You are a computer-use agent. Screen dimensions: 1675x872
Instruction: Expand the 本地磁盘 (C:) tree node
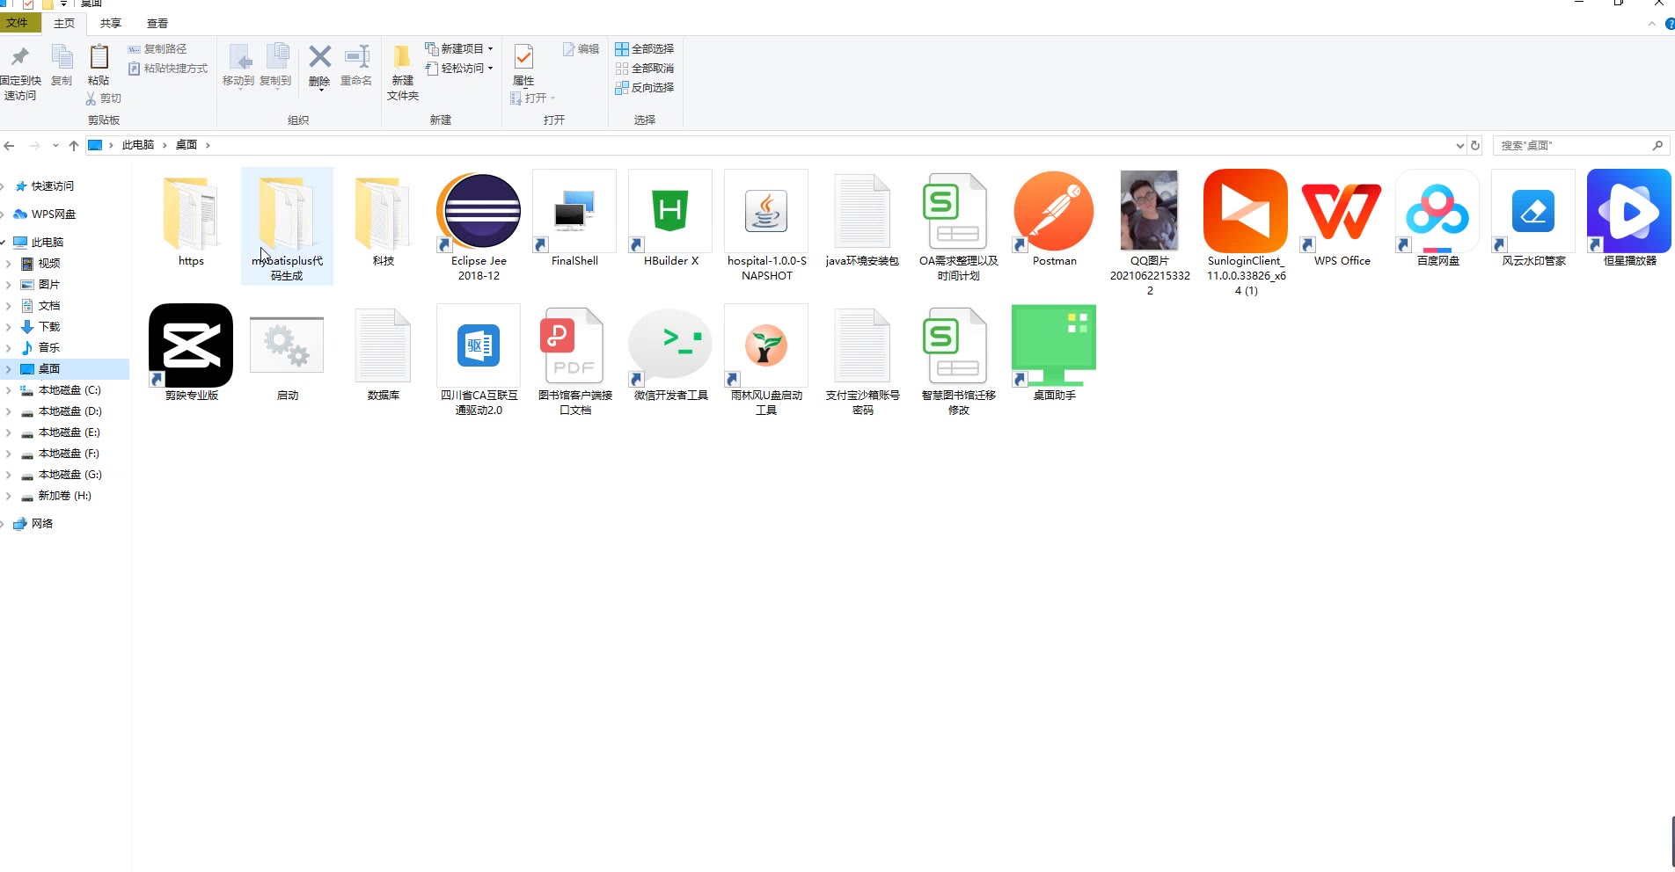(x=9, y=390)
